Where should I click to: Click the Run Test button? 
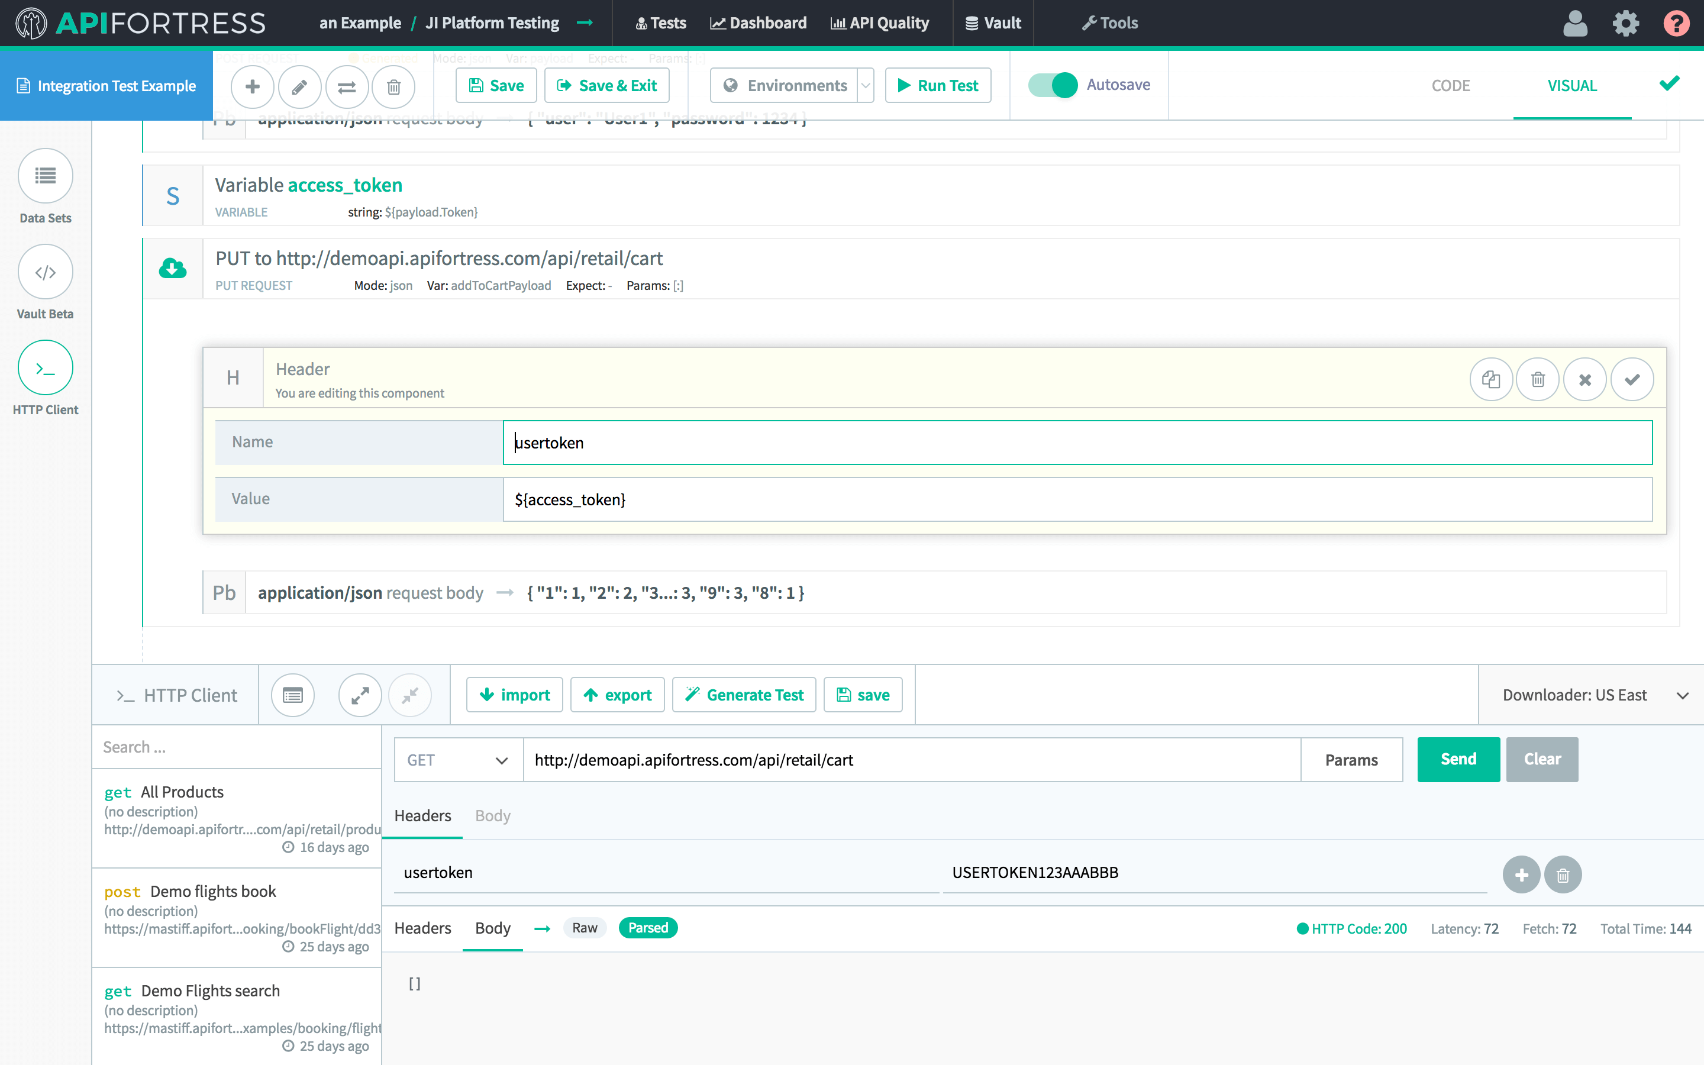click(x=938, y=86)
